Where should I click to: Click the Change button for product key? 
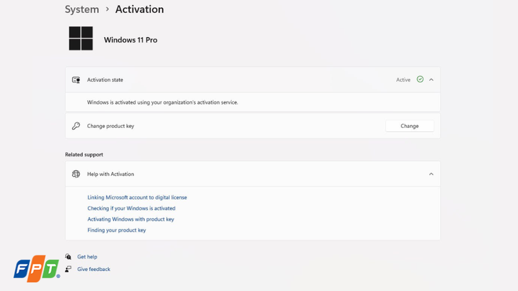coord(410,126)
